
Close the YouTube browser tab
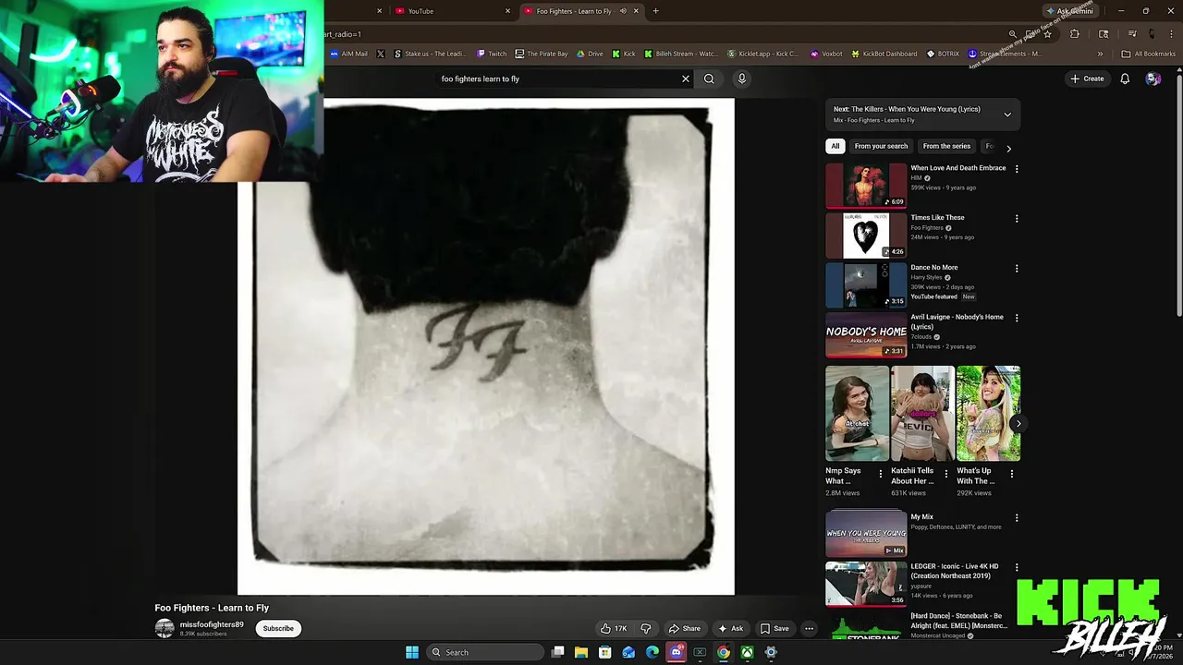pyautogui.click(x=507, y=11)
